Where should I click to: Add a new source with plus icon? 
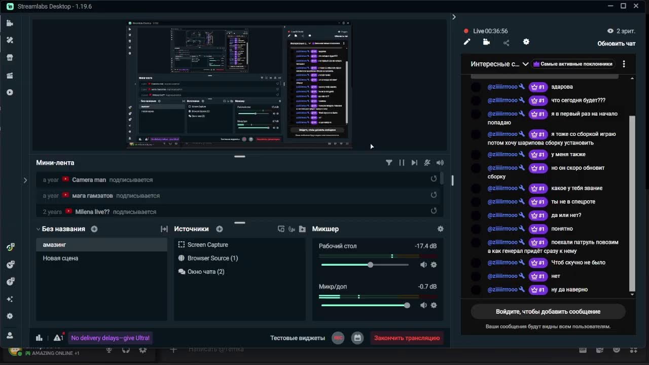coord(220,229)
